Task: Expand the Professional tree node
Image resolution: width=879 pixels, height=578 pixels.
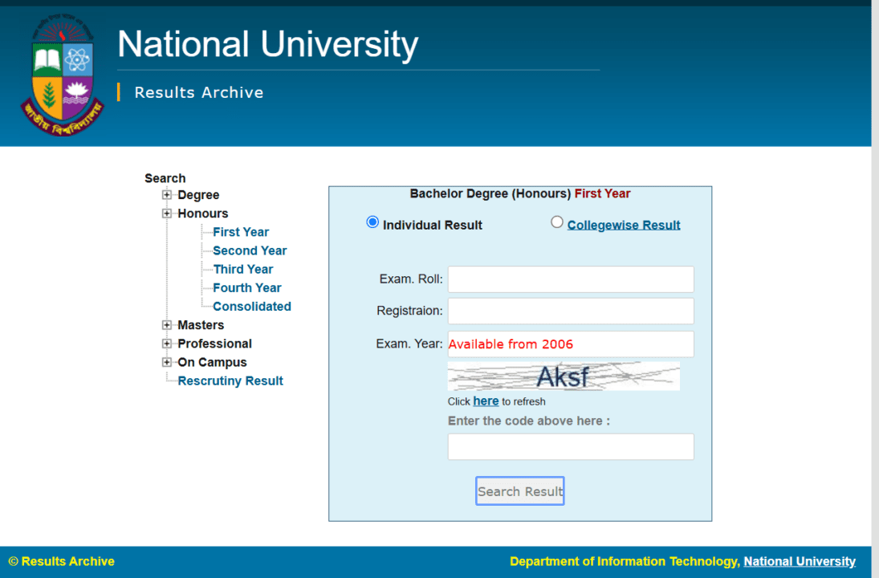Action: [166, 343]
